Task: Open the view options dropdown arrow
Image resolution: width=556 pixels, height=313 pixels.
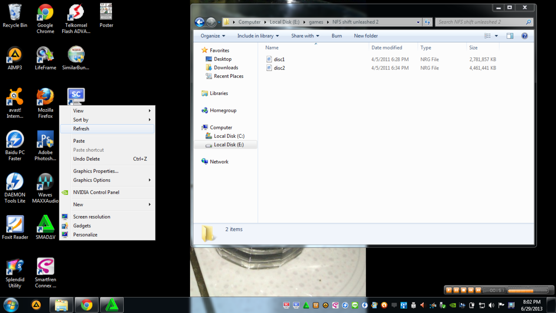Action: point(496,36)
